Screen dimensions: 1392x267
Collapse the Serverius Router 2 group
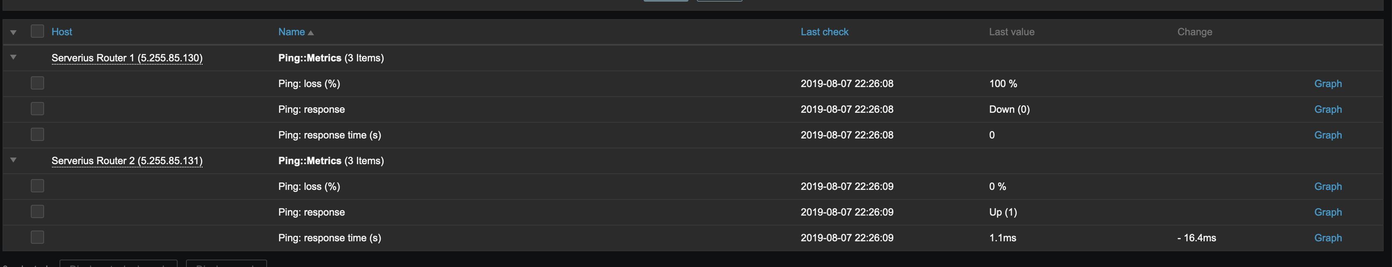[x=13, y=160]
